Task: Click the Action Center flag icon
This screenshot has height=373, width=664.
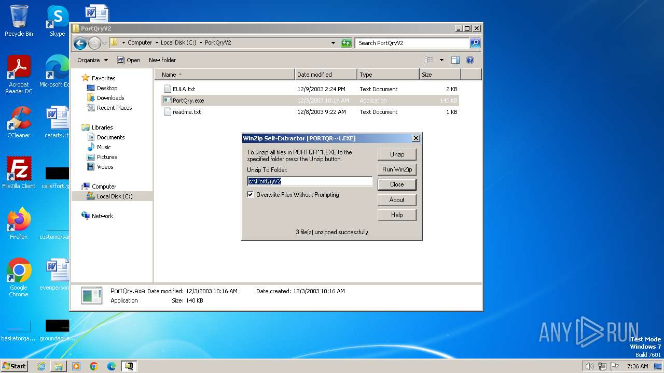Action: coord(615,366)
